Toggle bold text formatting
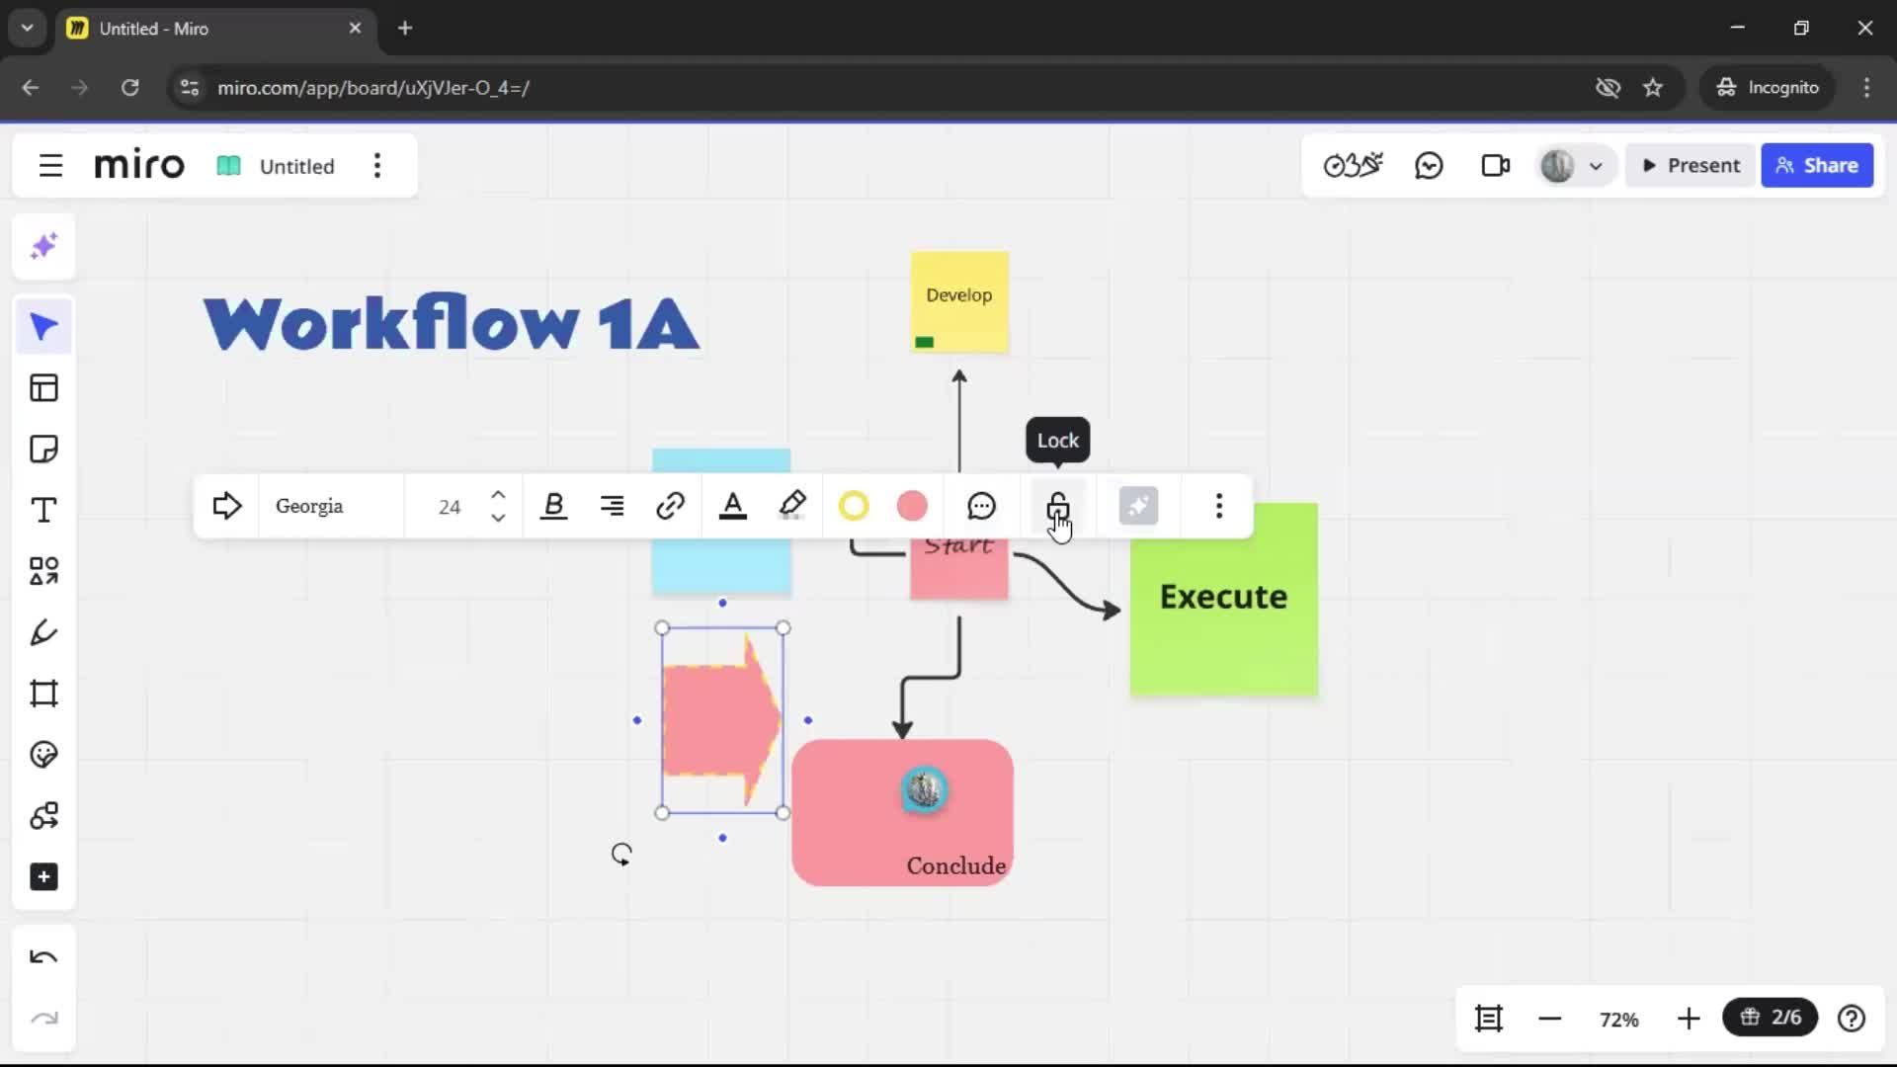This screenshot has height=1067, width=1897. tap(554, 506)
